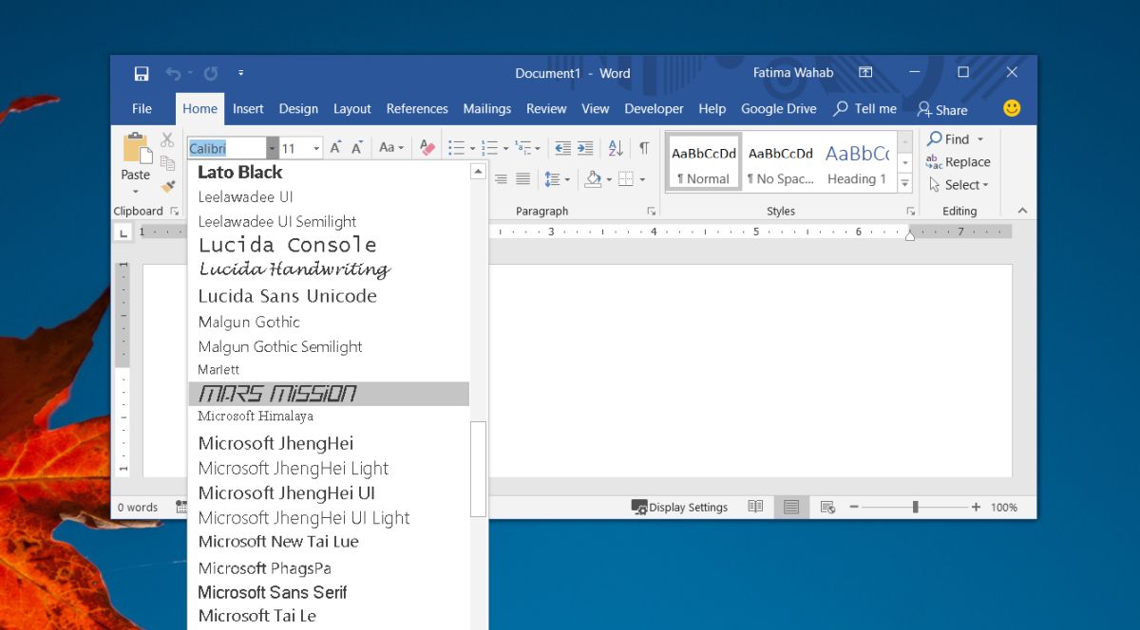The height and width of the screenshot is (630, 1140).
Task: Click the smiley feedback icon
Action: (1012, 108)
